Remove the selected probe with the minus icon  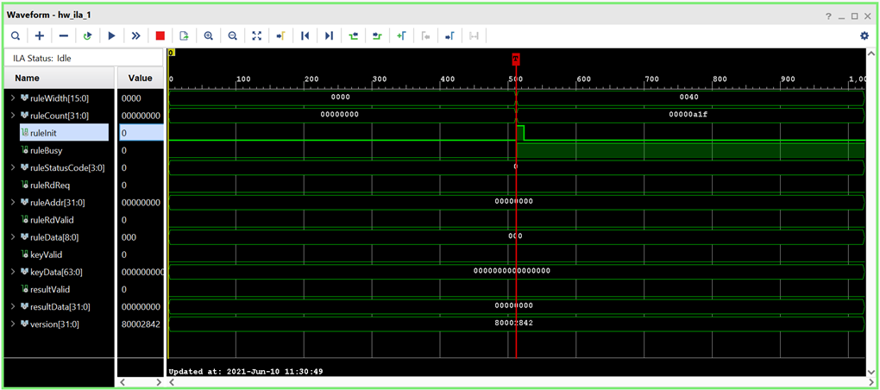(x=64, y=36)
